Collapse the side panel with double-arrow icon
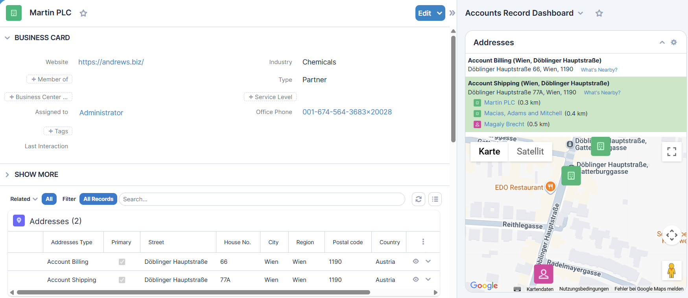688x298 pixels. (x=452, y=13)
